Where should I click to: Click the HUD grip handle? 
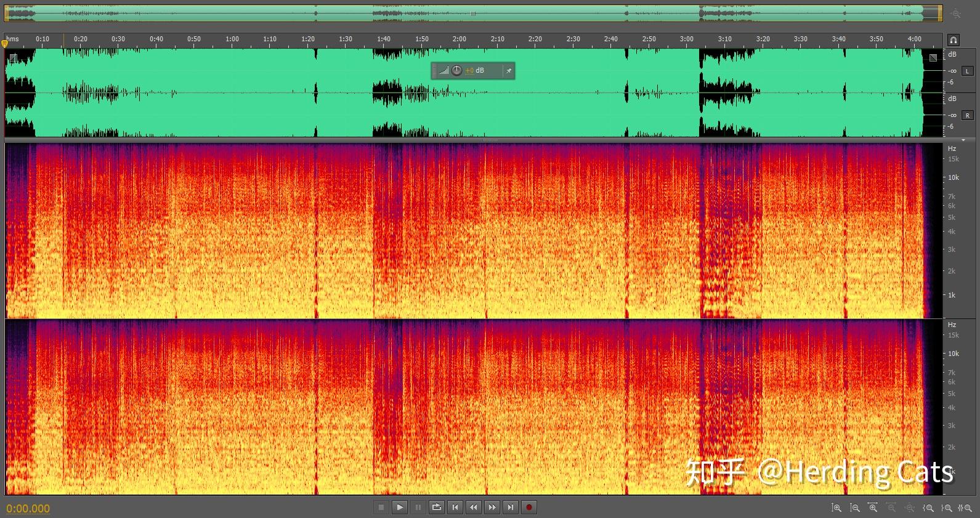pyautogui.click(x=434, y=71)
